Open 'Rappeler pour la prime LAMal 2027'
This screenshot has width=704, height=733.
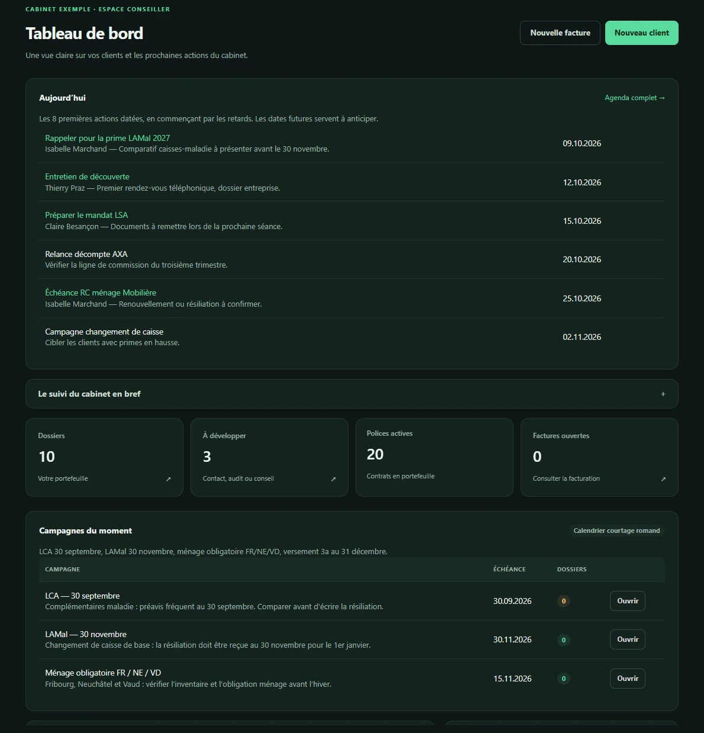[x=108, y=138]
